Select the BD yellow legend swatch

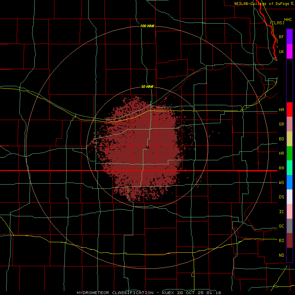(289, 139)
